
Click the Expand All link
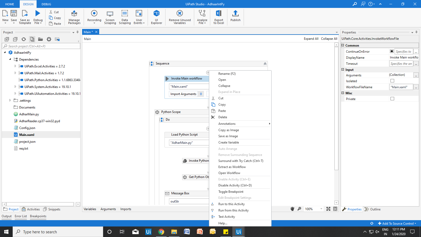point(311,39)
